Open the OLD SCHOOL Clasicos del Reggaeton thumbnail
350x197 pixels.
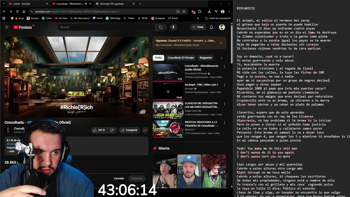point(168,110)
